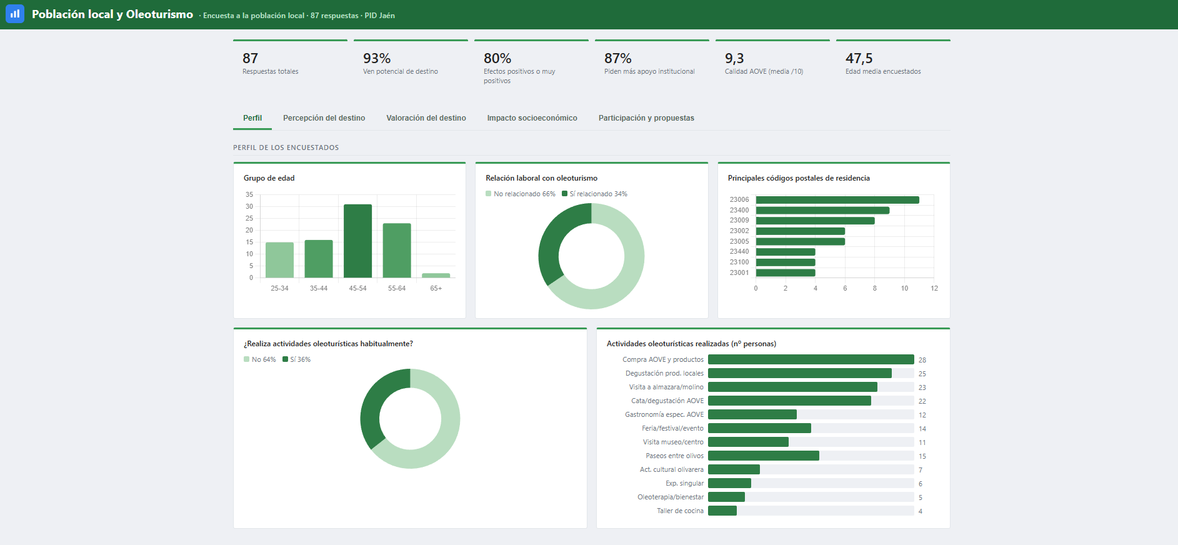Open the Valoración del destino tab

click(x=426, y=118)
